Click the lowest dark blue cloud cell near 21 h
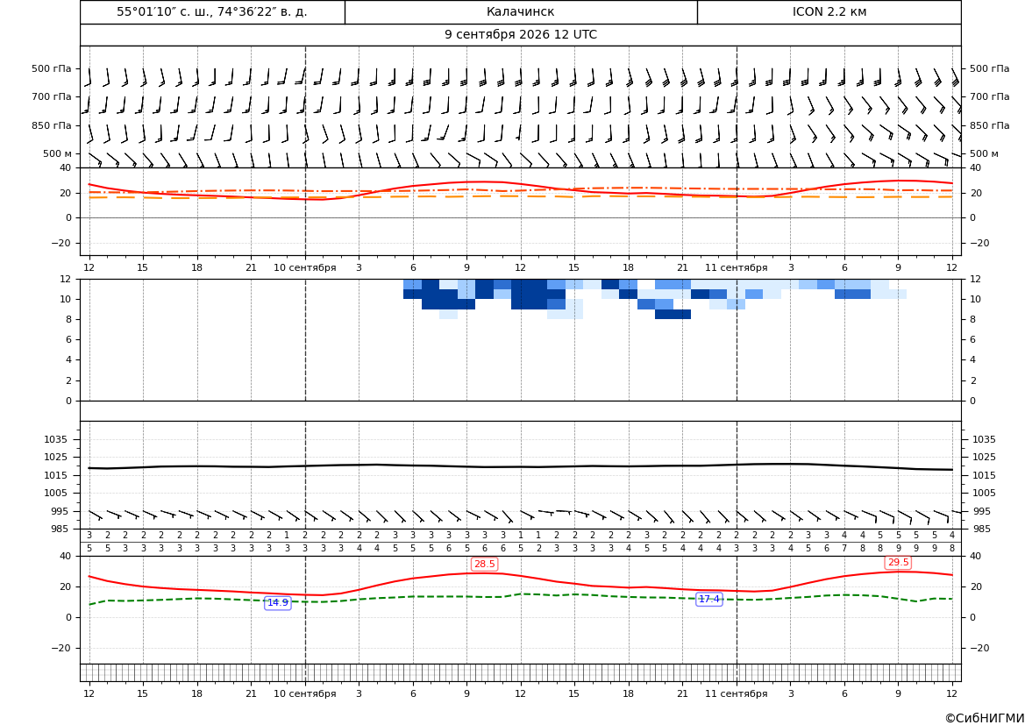This screenshot has height=725, width=1025. tap(673, 315)
